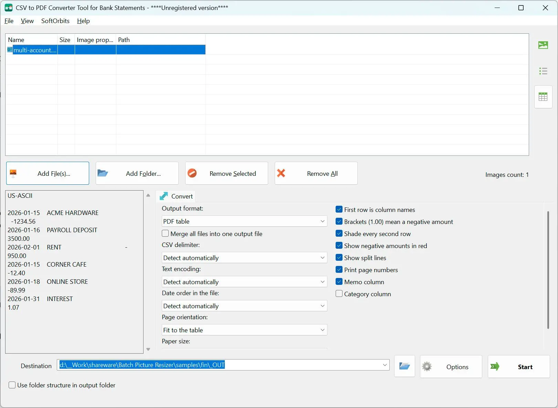558x408 pixels.
Task: Toggle Show negative amounts in red
Action: click(x=339, y=246)
